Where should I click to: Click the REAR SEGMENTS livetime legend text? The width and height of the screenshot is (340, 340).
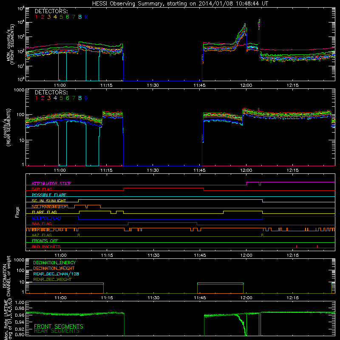tap(57, 331)
